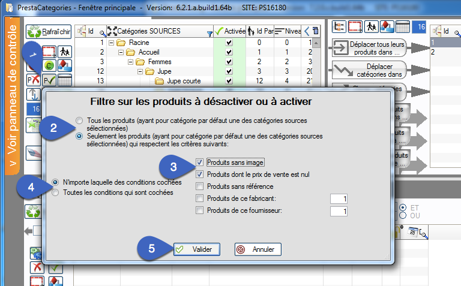Click the 'Nivea' column header
The image size is (461, 286).
coord(288,31)
